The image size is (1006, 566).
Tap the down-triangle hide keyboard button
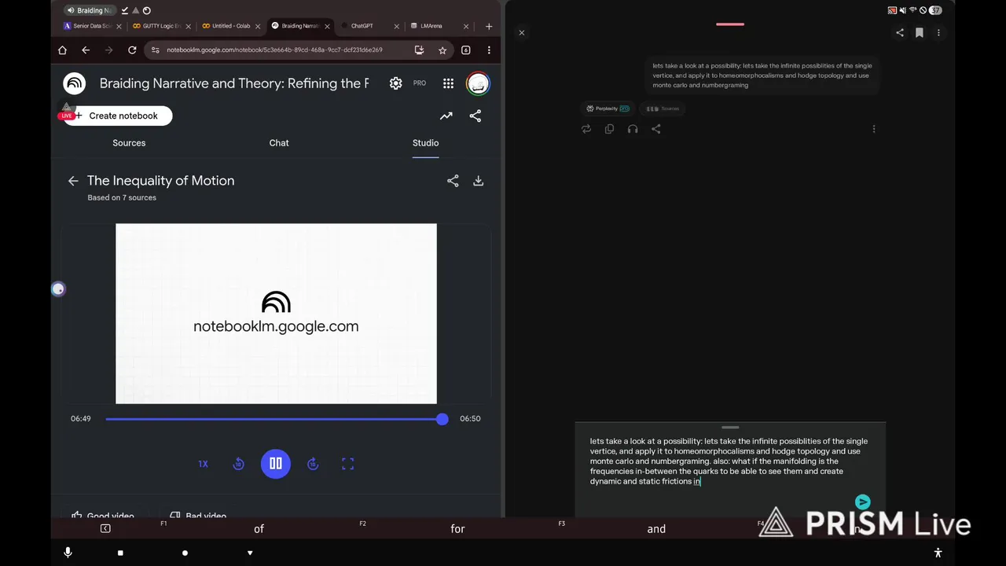[x=250, y=553]
